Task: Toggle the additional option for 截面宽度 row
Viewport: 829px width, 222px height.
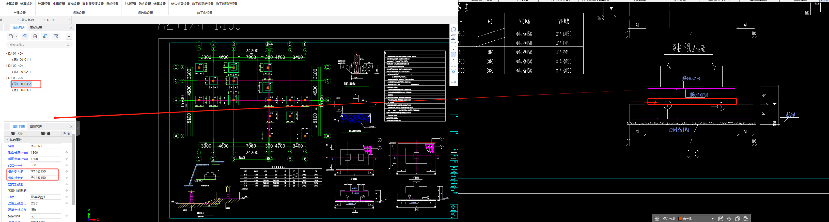Action: pos(67,159)
